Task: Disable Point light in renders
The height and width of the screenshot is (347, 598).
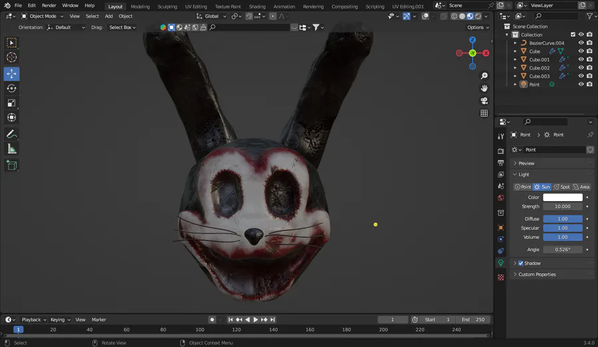Action: [589, 84]
